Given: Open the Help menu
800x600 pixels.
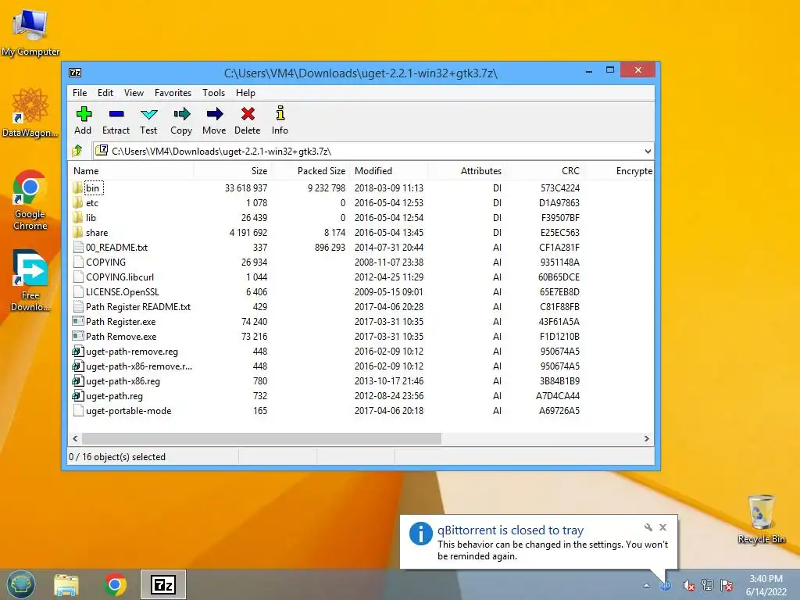Looking at the screenshot, I should 245,93.
